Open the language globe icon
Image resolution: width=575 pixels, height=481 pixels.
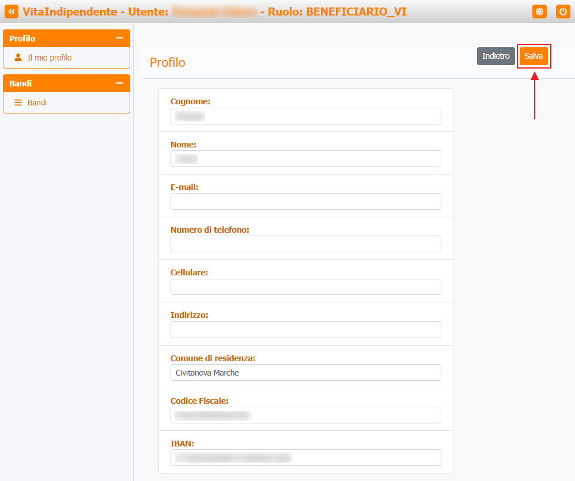click(539, 12)
